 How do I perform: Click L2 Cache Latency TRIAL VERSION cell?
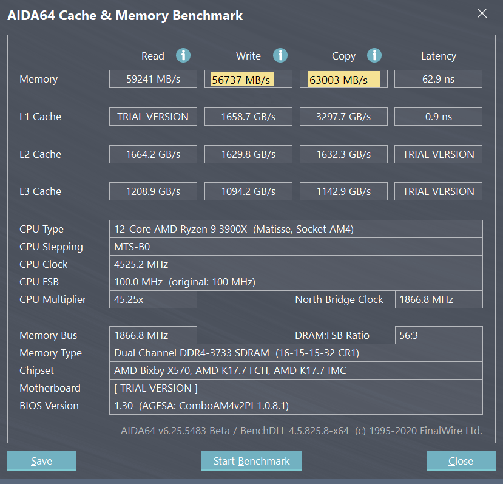(438, 154)
